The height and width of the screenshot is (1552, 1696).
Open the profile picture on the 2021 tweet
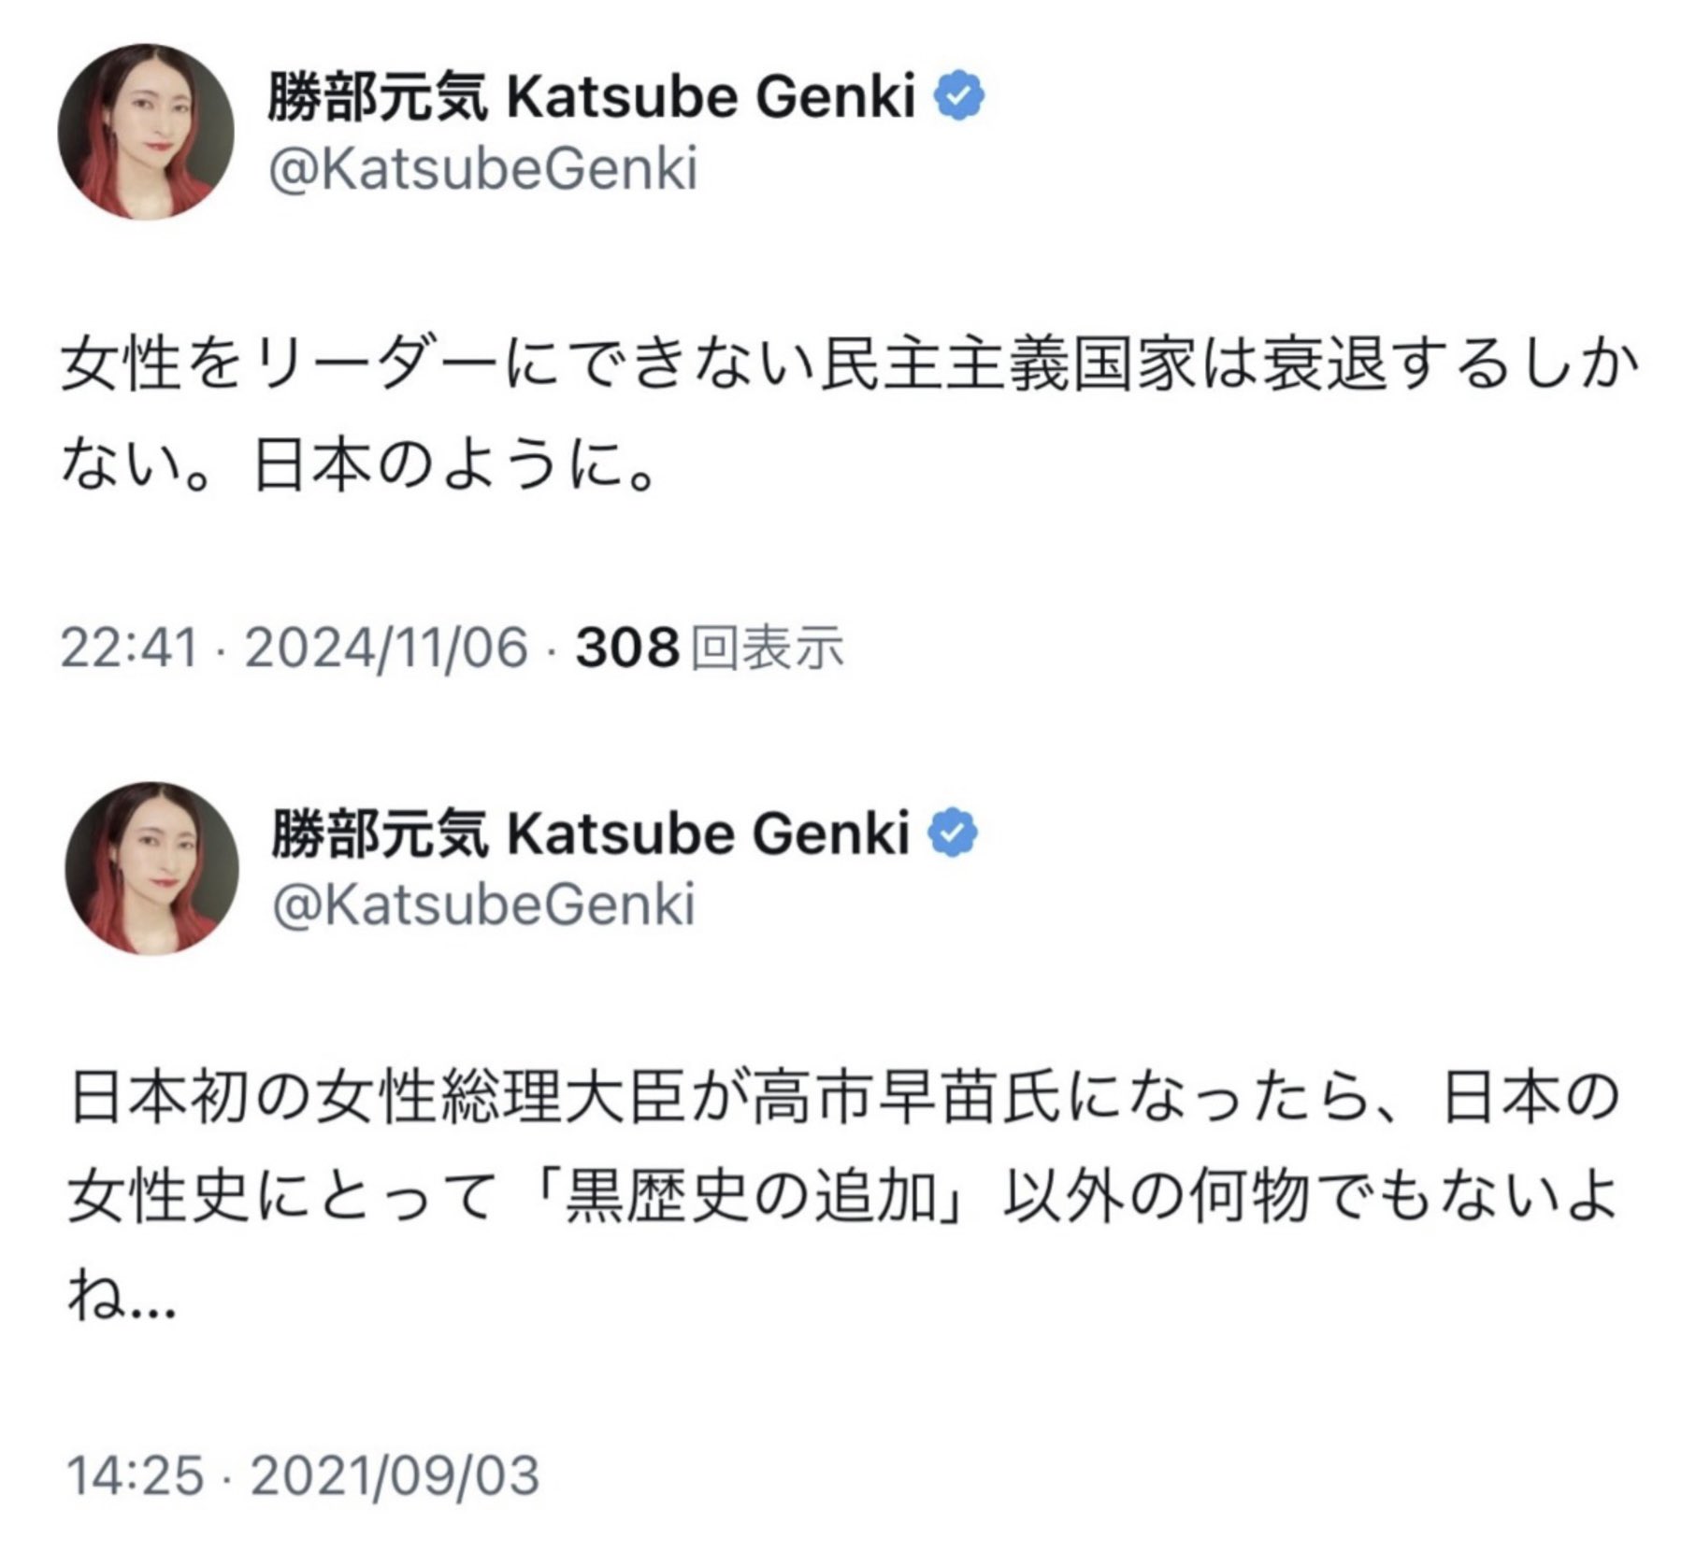click(151, 868)
